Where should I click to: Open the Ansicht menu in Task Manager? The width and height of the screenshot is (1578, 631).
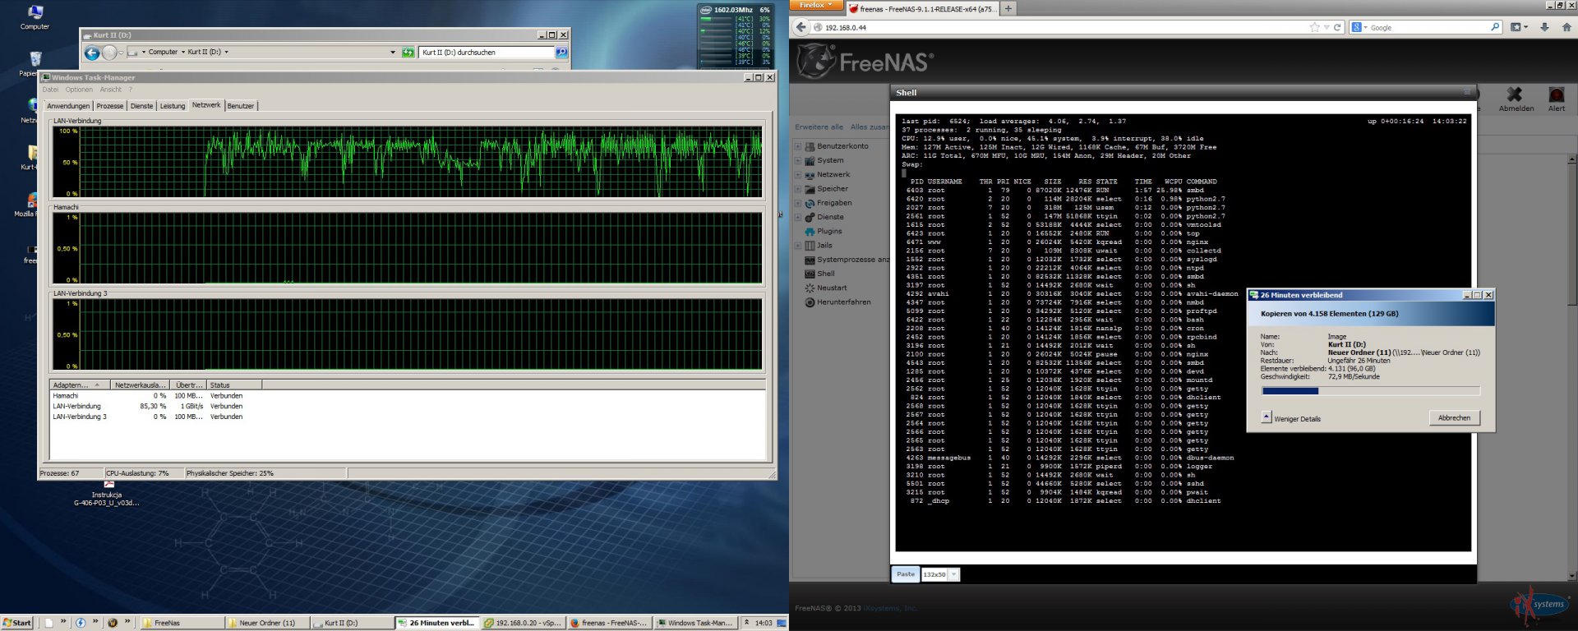click(111, 90)
